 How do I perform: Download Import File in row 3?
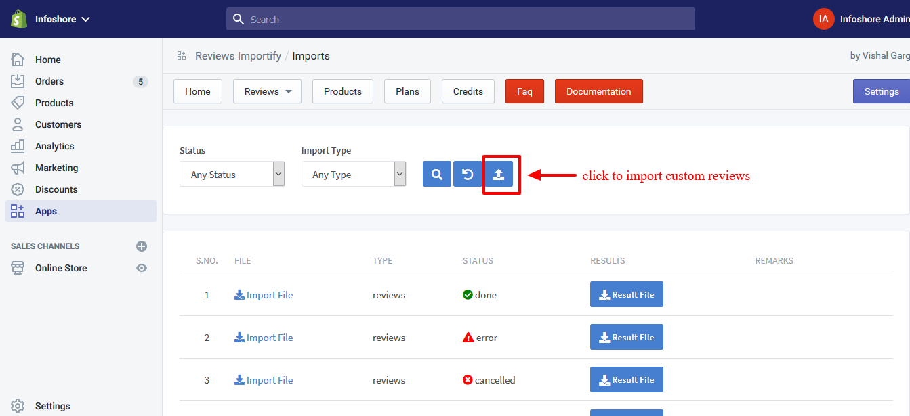264,380
